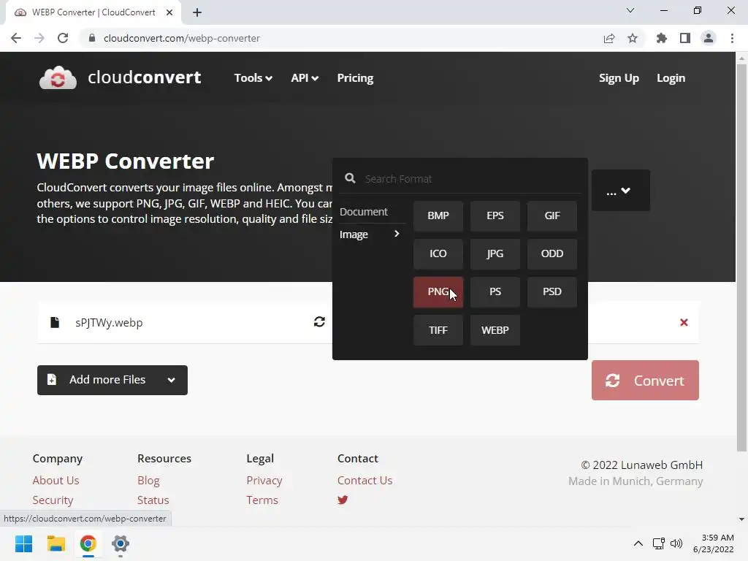Choose EPS format
The height and width of the screenshot is (561, 748).
click(x=495, y=215)
